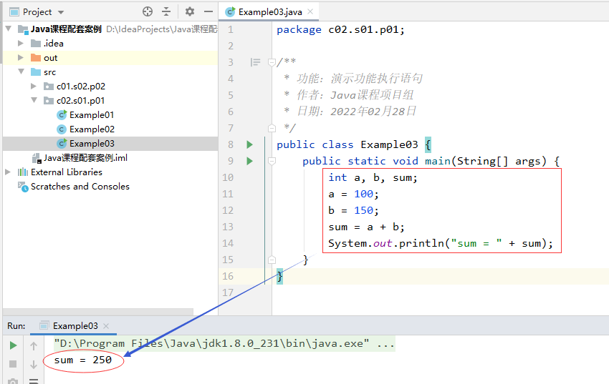Open Project panel settings gear
Viewport: 609px width, 384px height.
click(190, 11)
